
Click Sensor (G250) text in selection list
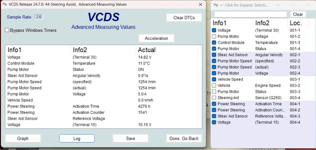pyautogui.click(x=268, y=98)
